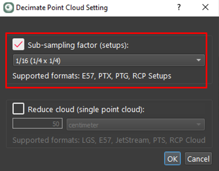Click the "Reduce cloud (single point cloud)" label
The width and height of the screenshot is (219, 171).
click(86, 109)
